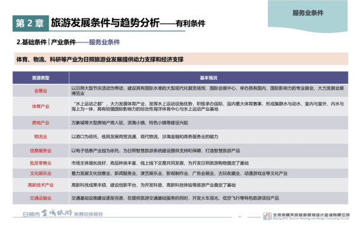Select the 会展业 row label
This screenshot has width=361, height=228.
click(x=41, y=91)
